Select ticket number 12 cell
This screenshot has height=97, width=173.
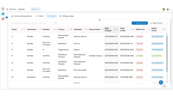12,70
